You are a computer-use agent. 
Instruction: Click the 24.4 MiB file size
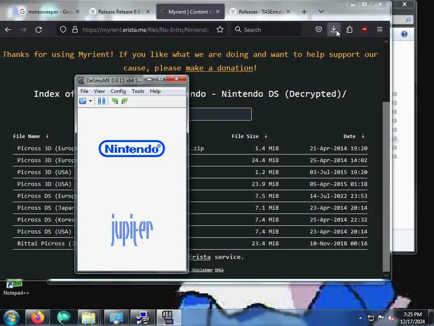265,160
